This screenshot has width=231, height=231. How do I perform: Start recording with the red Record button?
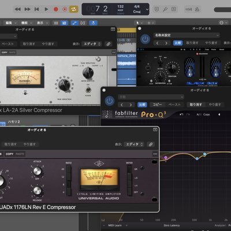56,9
